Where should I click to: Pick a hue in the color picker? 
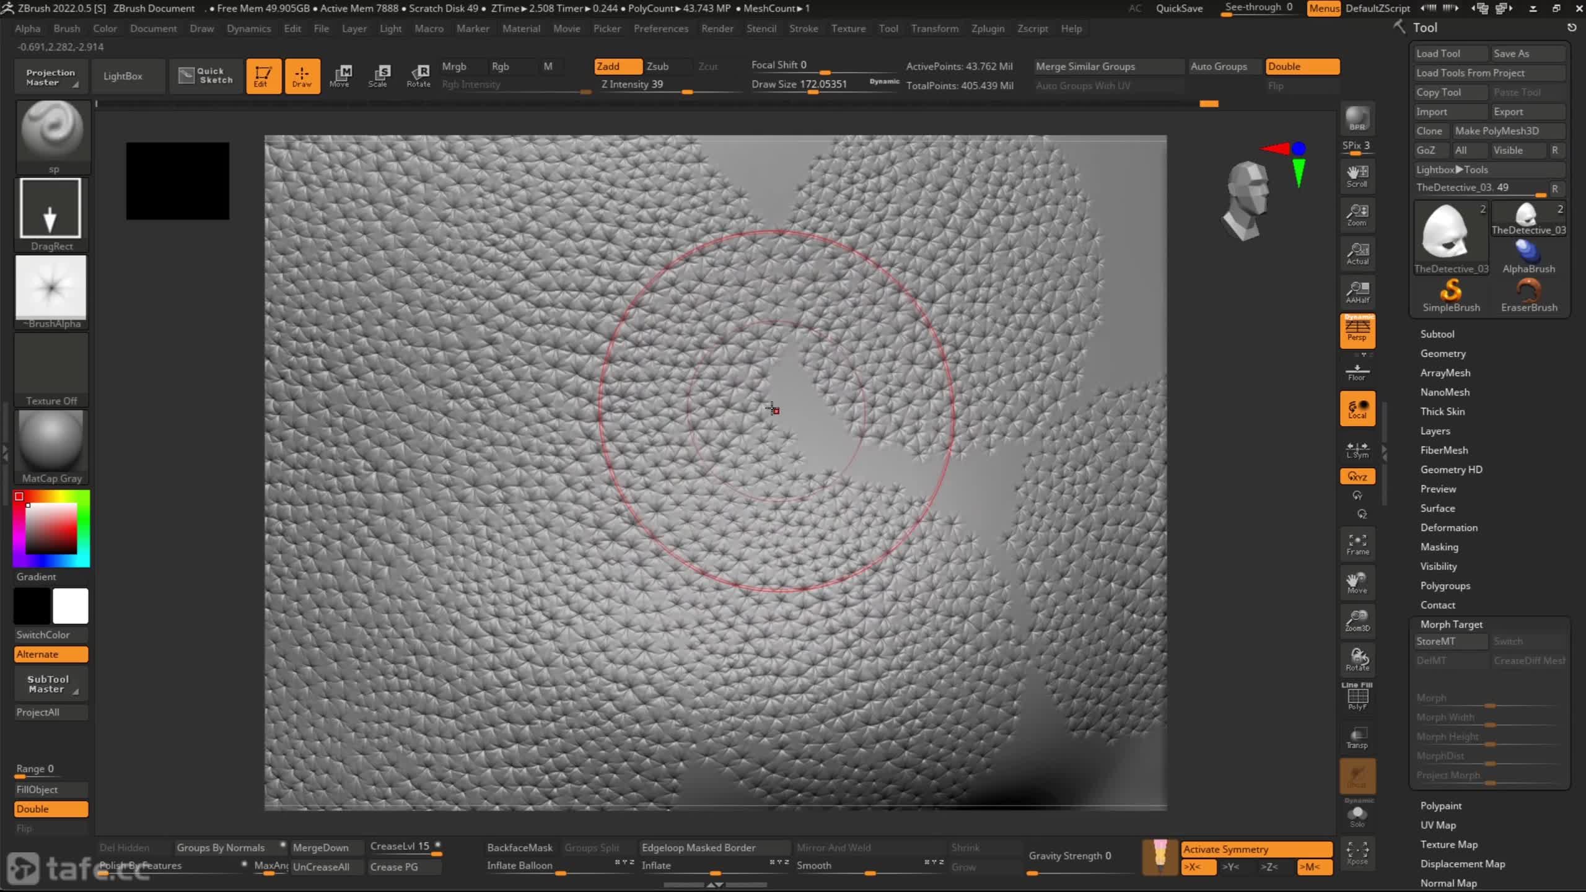[51, 528]
